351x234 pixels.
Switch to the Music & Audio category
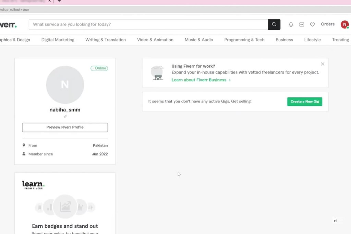tap(199, 39)
